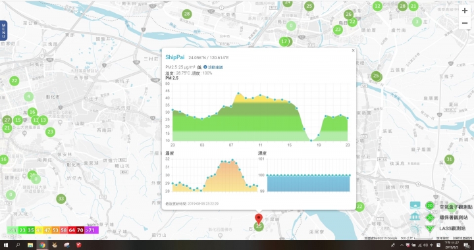
Task: Click the round 20 legend marker
Action: [x=429, y=206]
